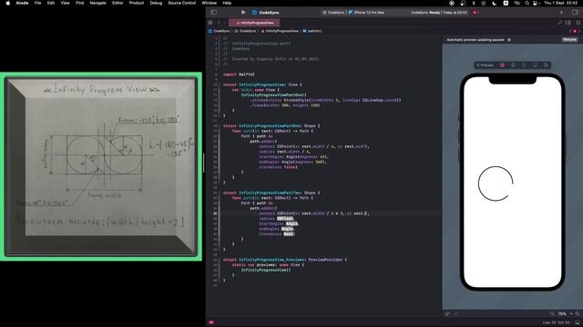Toggle the debug area button at bottom right
Image resolution: width=583 pixels, height=327 pixels.
[x=577, y=322]
